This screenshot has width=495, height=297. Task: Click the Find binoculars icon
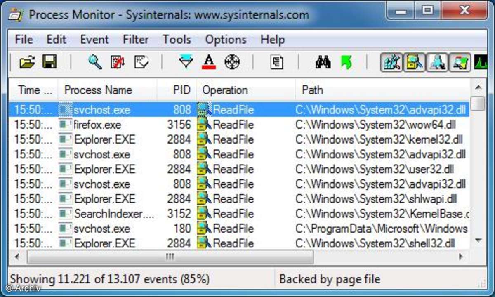tap(323, 62)
